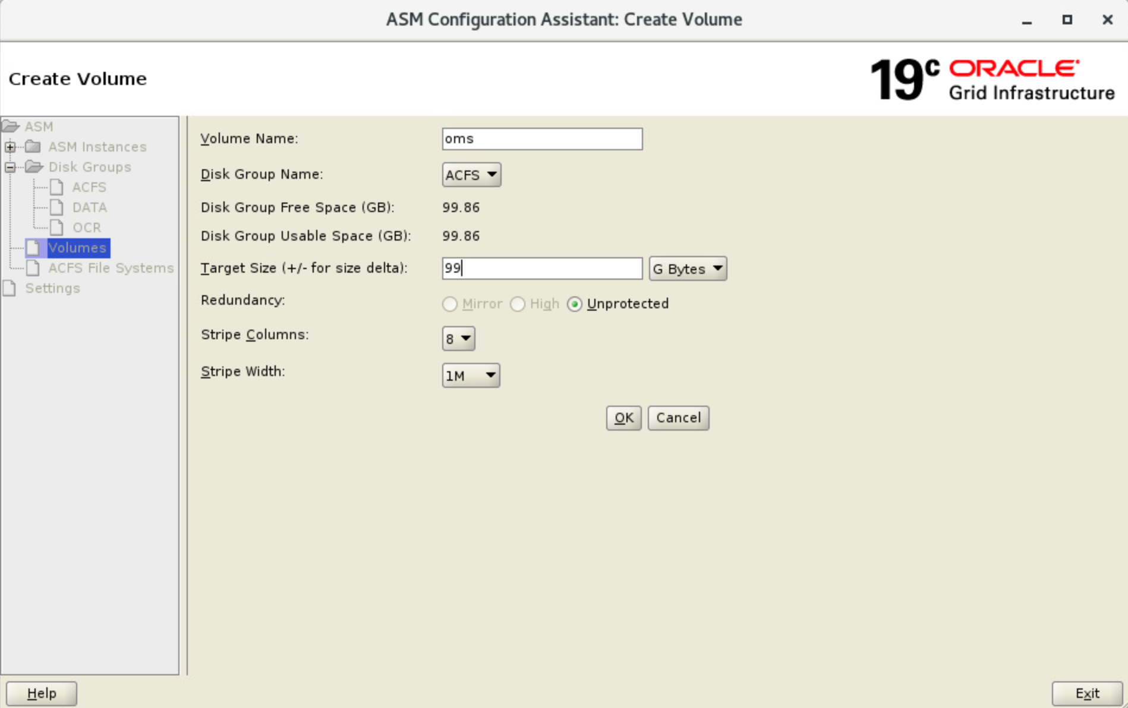Select Disk Groups in the tree
The image size is (1128, 708).
(90, 167)
